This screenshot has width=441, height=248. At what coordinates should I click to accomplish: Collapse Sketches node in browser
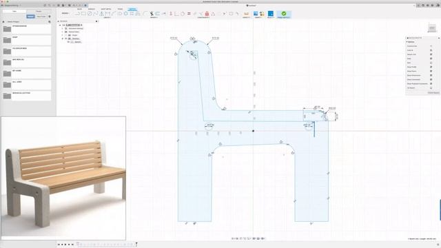[x=63, y=39]
